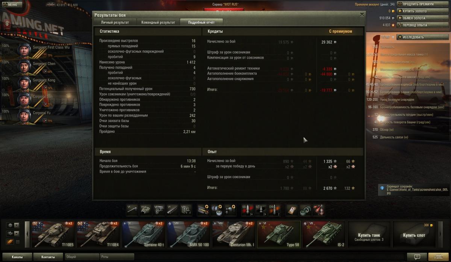Screen dimensions: 451x262
Task: Click the radio module icon
Action: [186, 210]
